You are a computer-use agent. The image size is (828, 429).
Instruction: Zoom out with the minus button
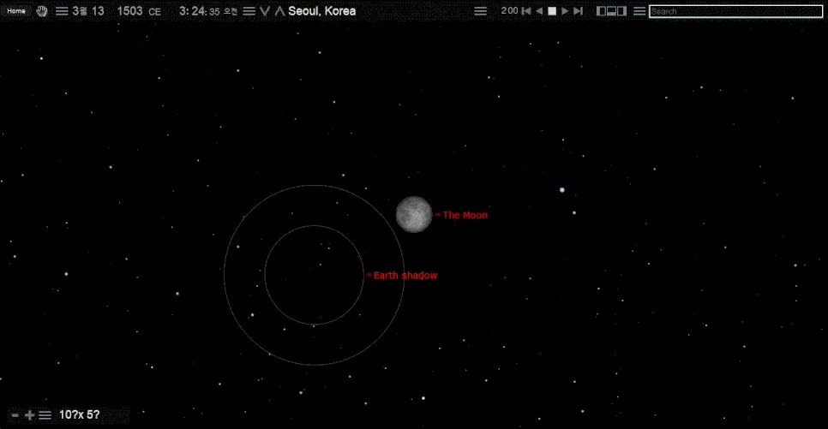tap(15, 415)
